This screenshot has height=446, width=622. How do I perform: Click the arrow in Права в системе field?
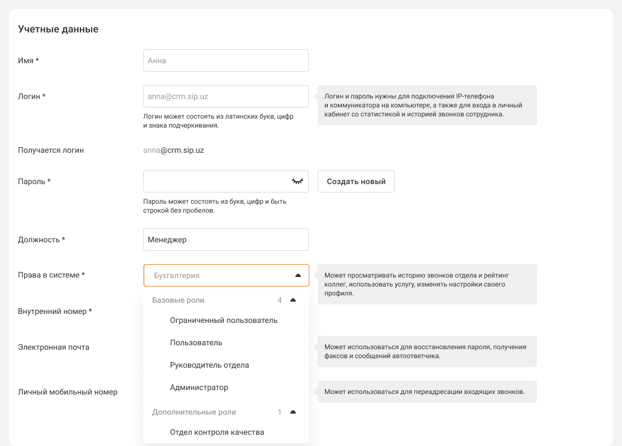pos(298,275)
